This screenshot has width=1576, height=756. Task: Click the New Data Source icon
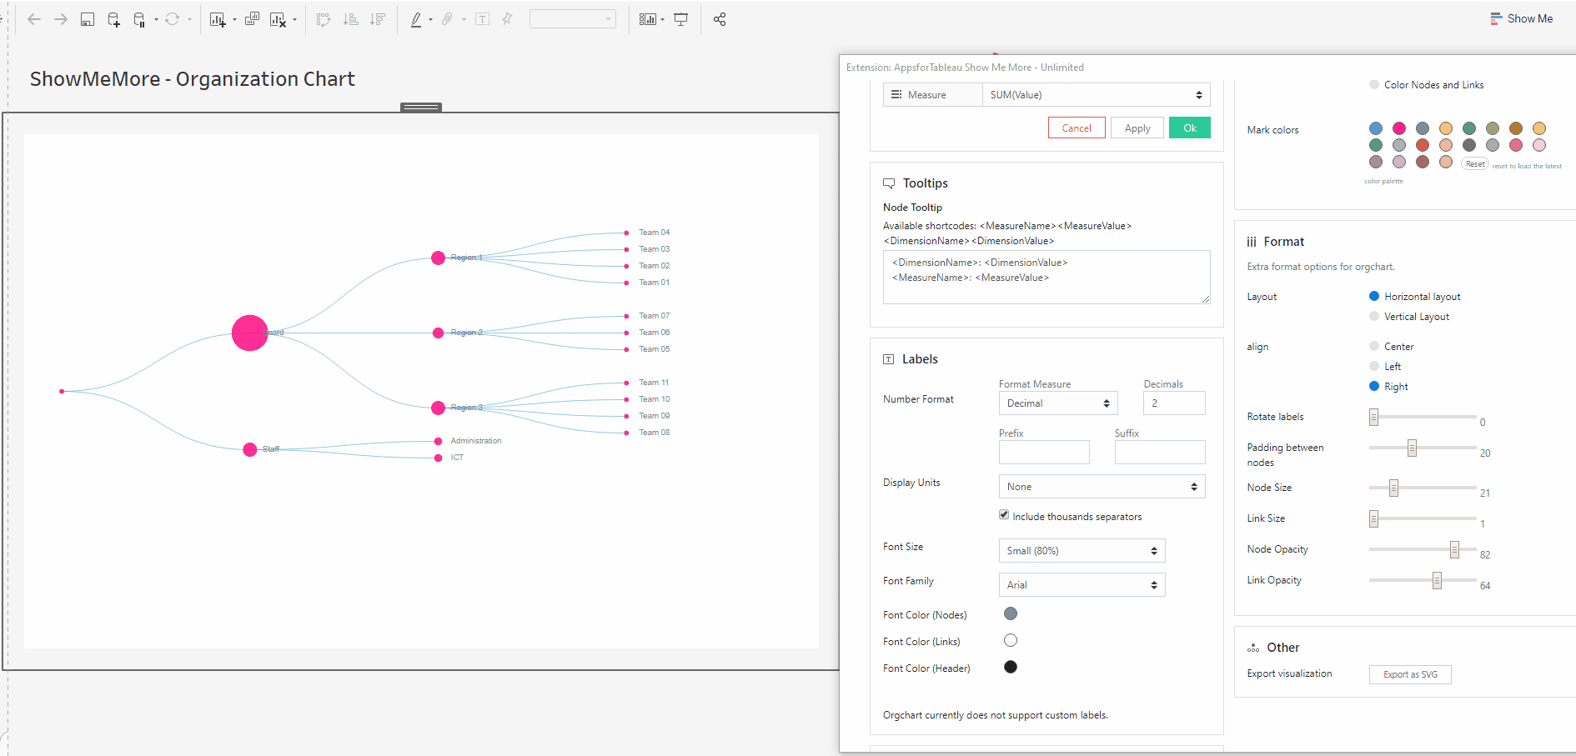(114, 19)
